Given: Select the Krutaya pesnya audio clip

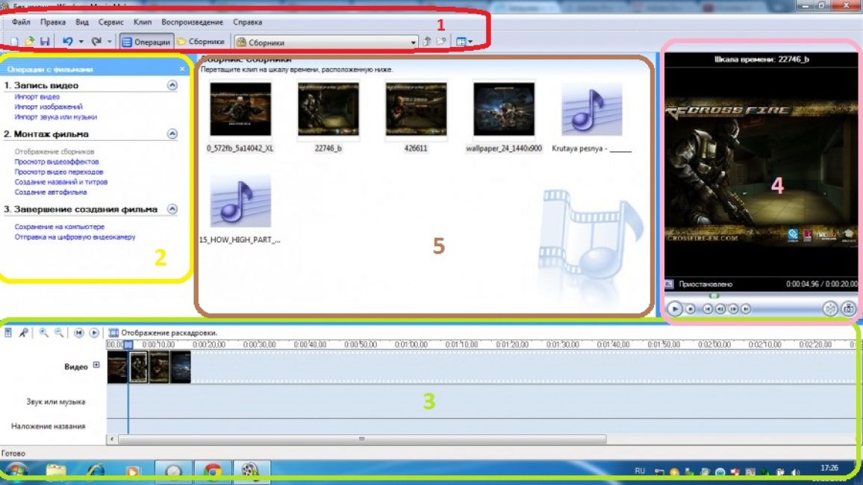Looking at the screenshot, I should [x=592, y=110].
